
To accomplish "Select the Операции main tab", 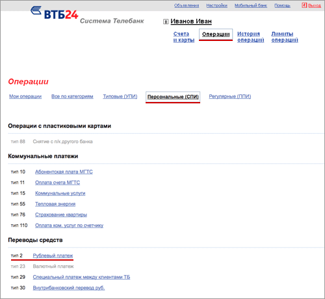I will (x=216, y=34).
